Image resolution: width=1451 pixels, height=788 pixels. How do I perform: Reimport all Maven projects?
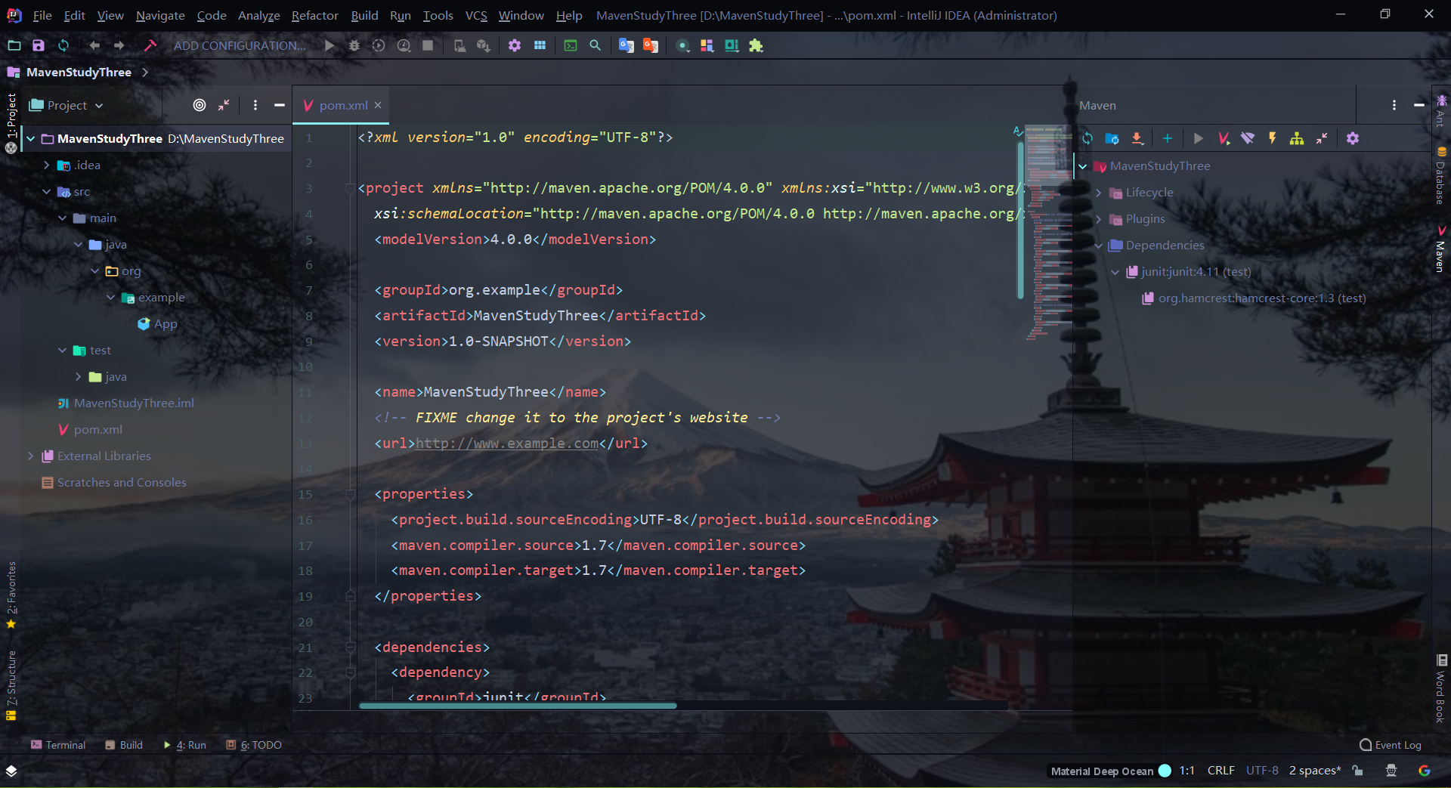(x=1087, y=138)
